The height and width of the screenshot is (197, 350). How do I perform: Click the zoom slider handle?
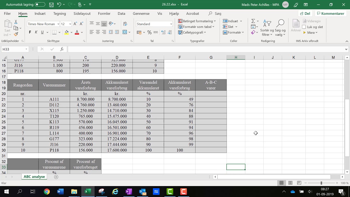coord(321,183)
